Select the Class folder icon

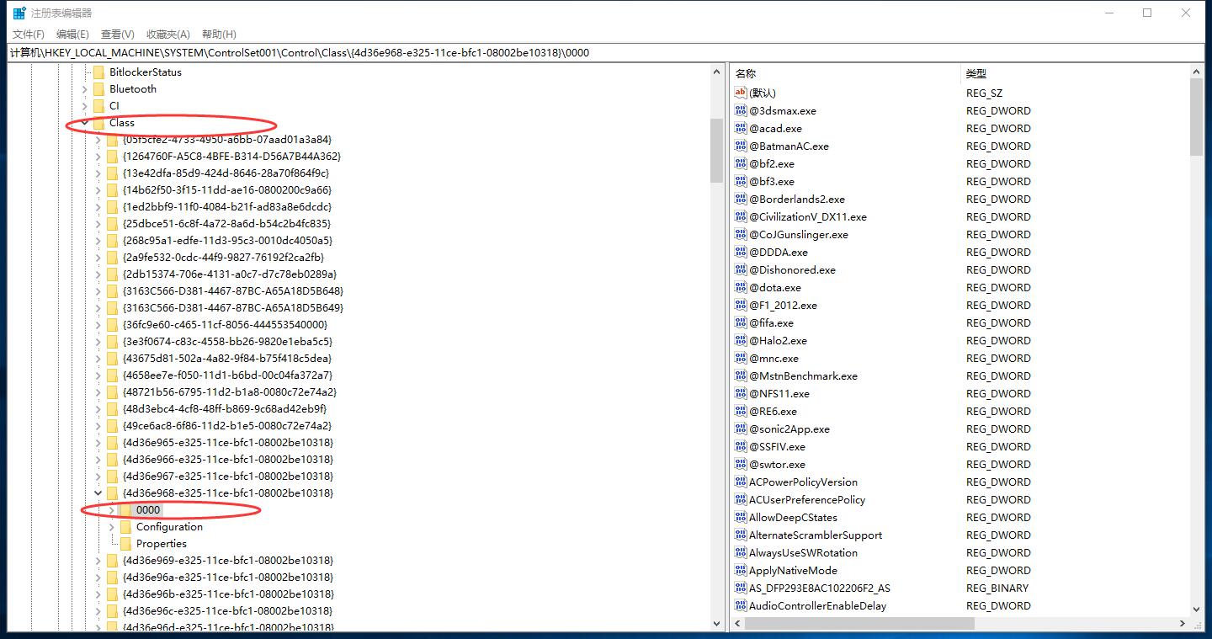[98, 123]
